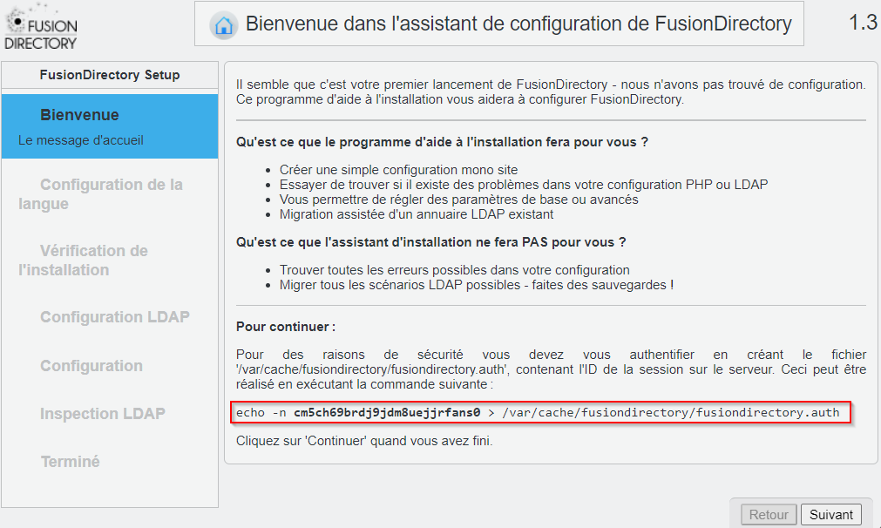Screen dimensions: 881x528
Task: Click the FusionDirectory Setup sidebar header
Action: [110, 75]
